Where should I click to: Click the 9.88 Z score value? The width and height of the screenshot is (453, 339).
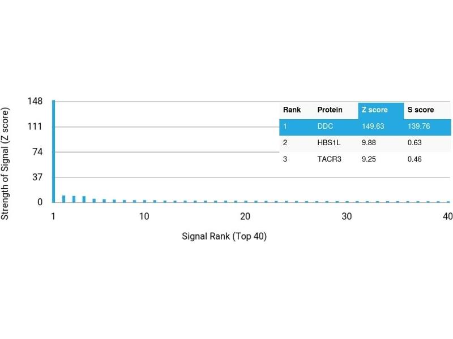pos(370,143)
